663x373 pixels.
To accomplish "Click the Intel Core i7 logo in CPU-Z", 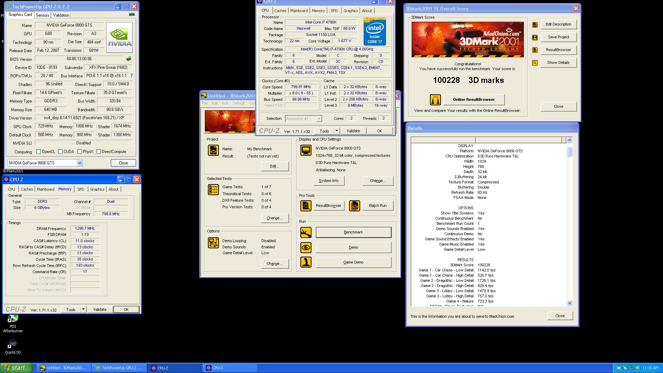I will (375, 31).
